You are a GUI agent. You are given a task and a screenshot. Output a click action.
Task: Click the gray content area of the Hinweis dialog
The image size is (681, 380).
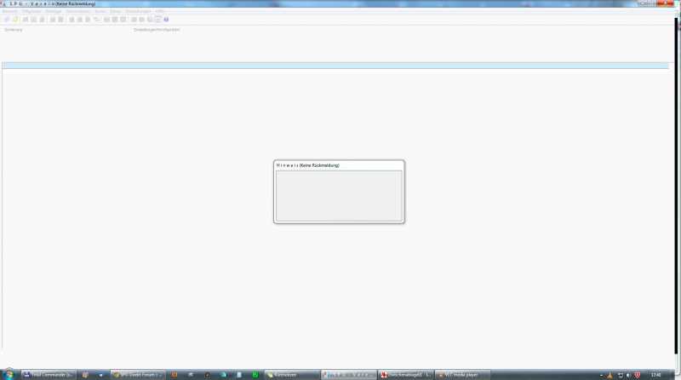click(x=339, y=195)
